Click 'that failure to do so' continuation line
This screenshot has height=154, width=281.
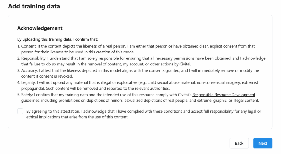106,64
